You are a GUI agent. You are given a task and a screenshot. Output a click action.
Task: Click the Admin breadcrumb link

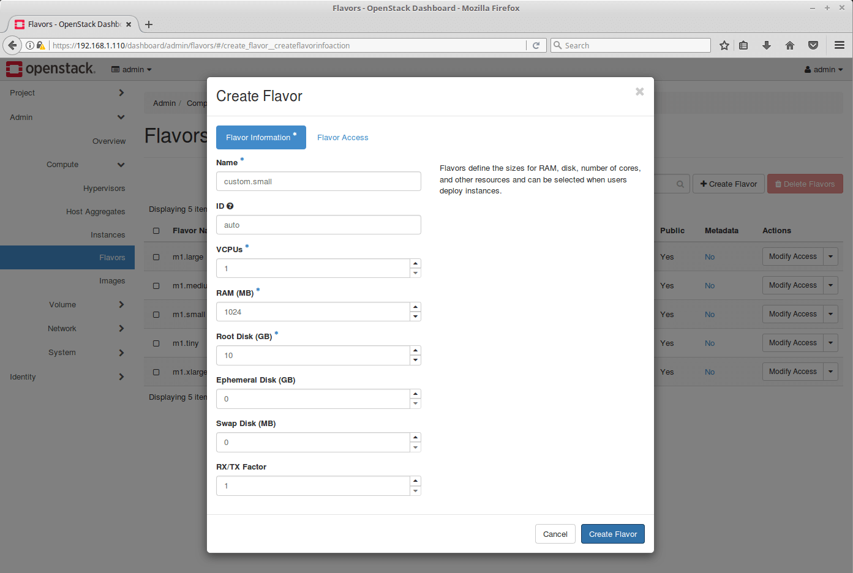[164, 103]
